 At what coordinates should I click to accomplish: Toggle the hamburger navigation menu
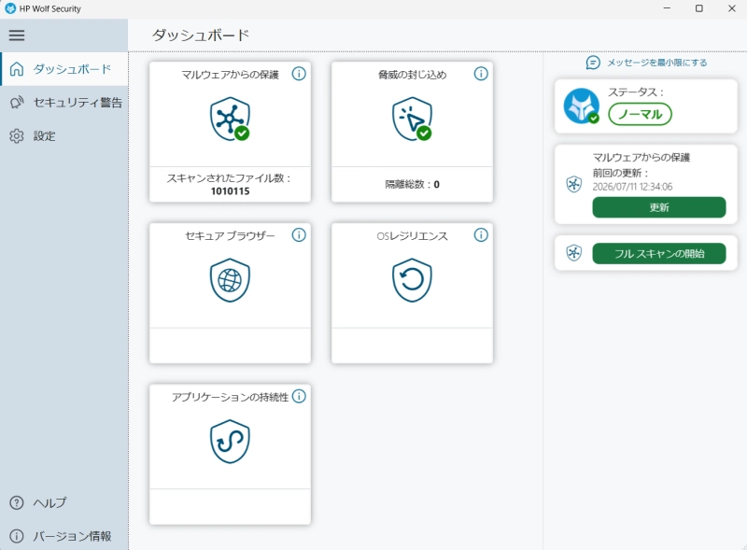[x=17, y=35]
